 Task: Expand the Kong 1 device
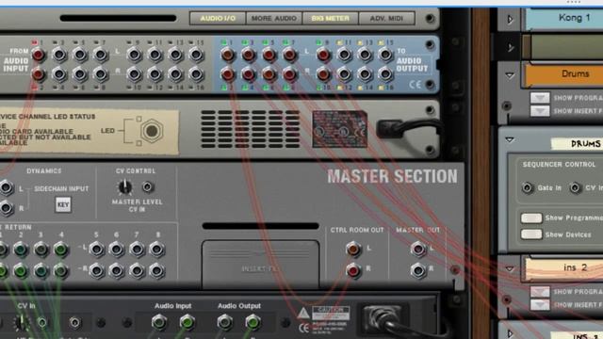(x=511, y=19)
